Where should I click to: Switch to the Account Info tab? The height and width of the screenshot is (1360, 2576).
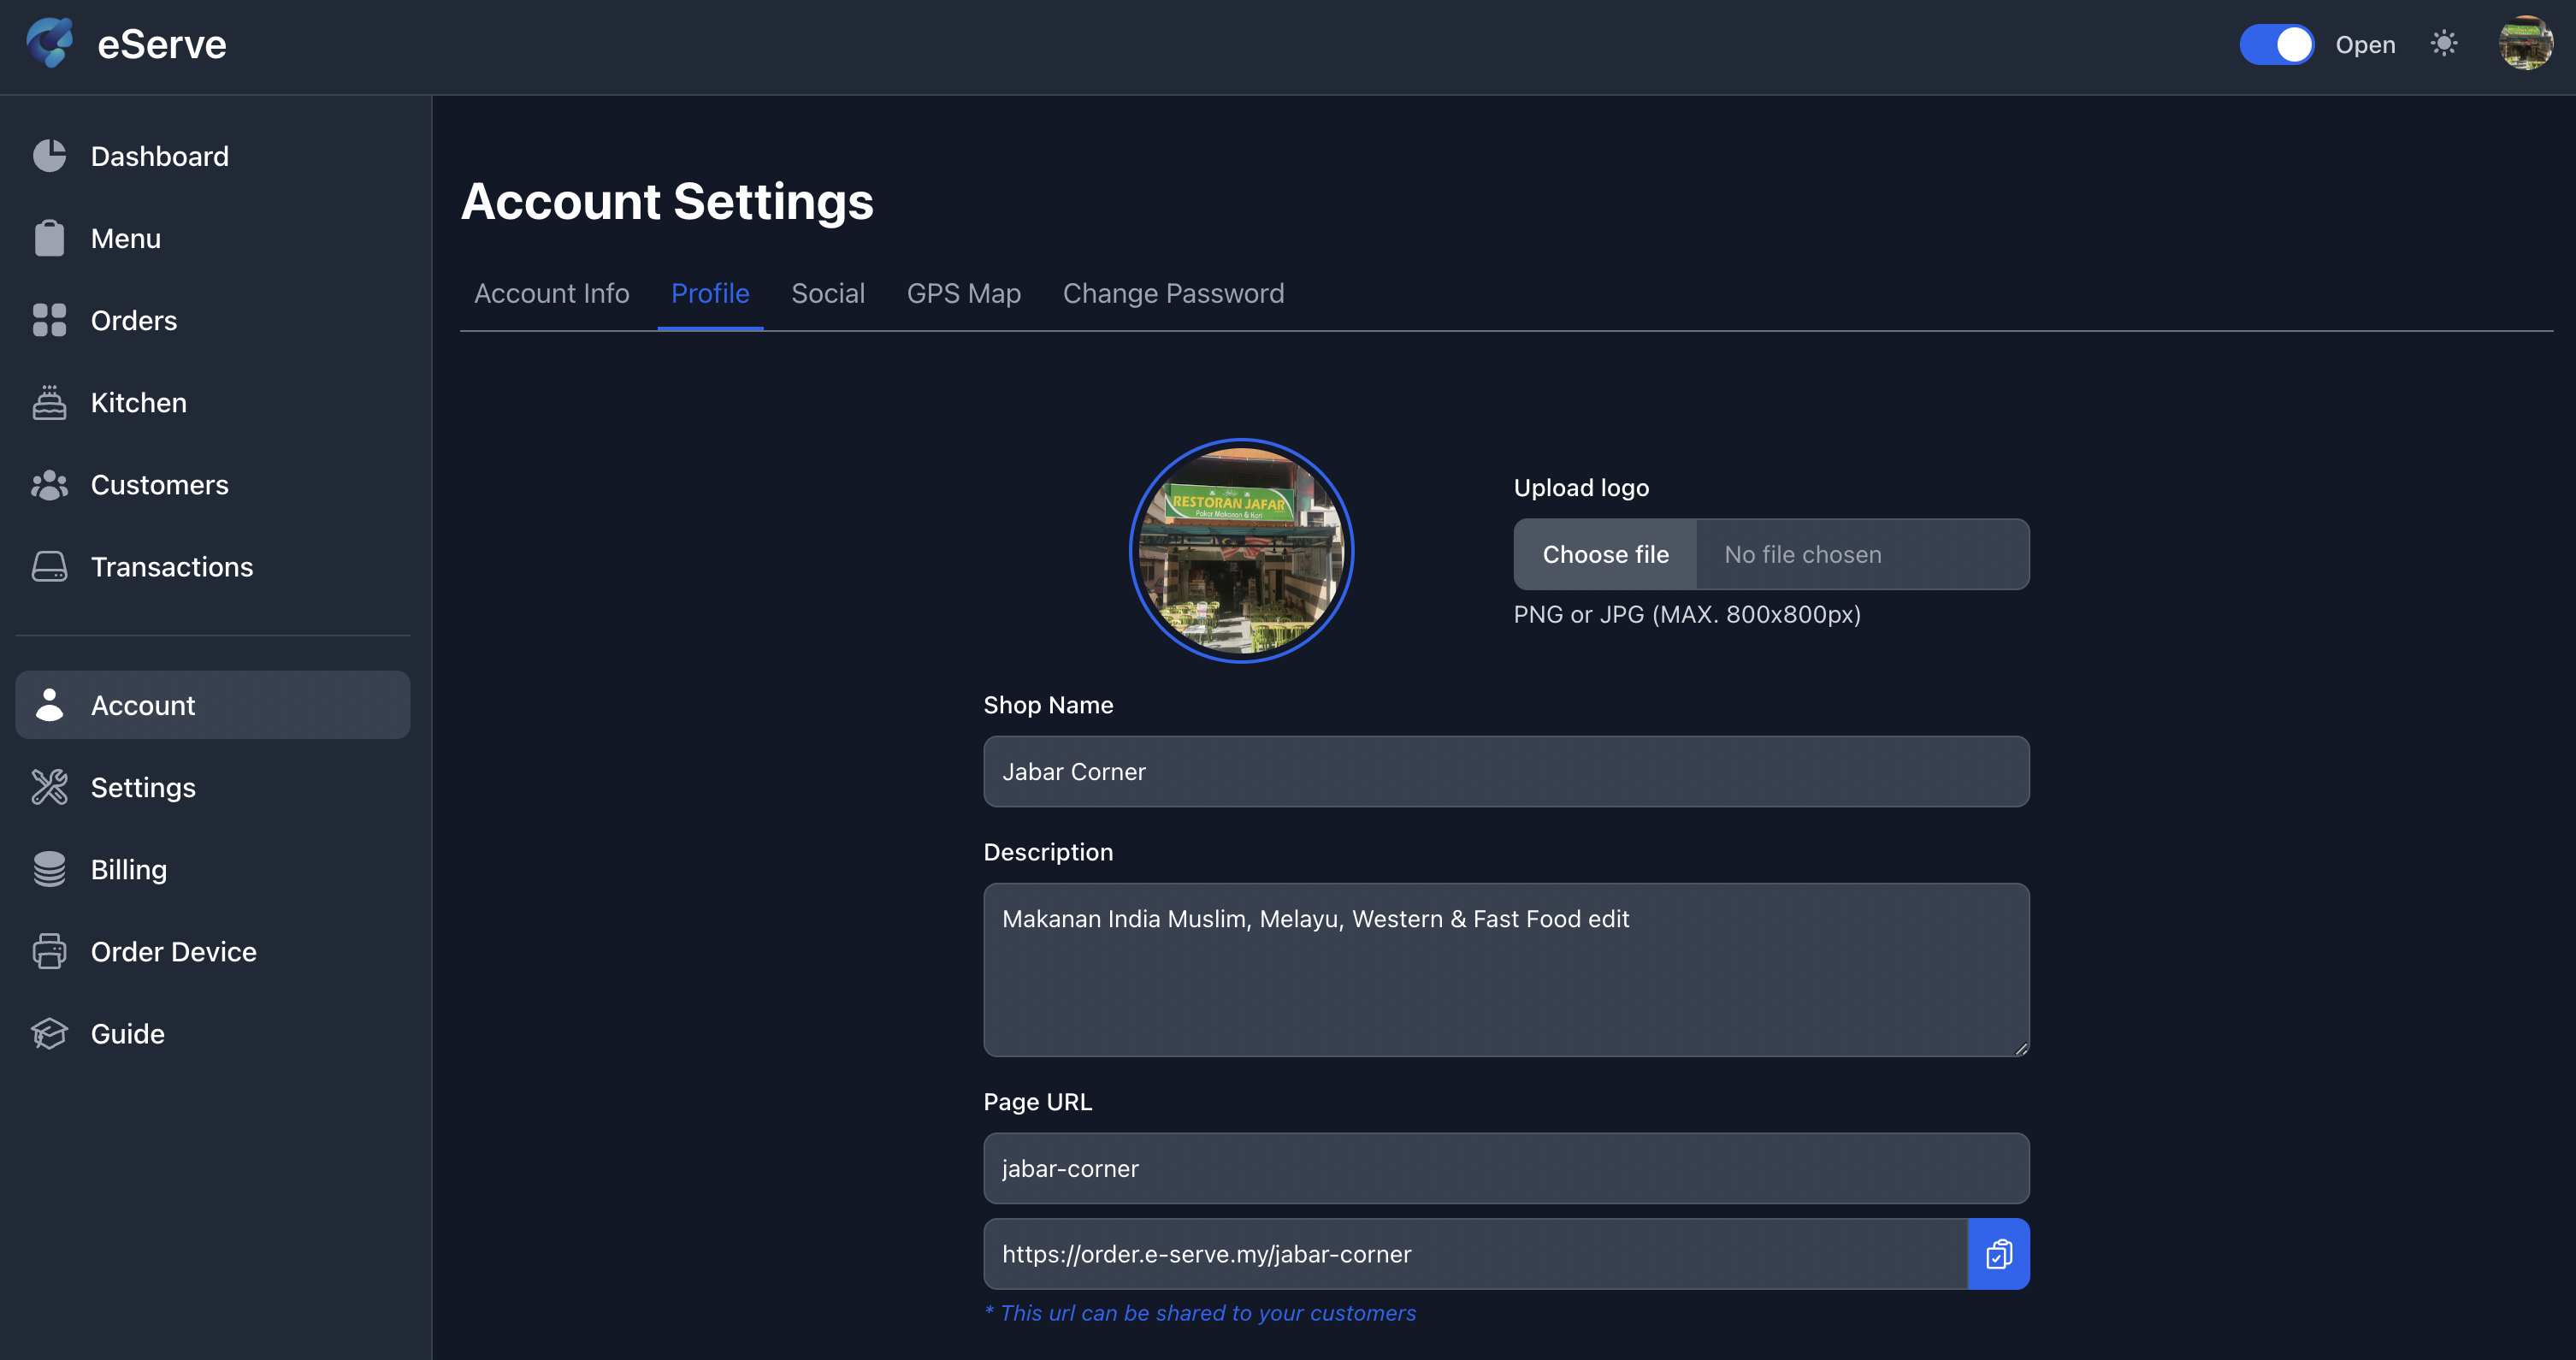pos(551,293)
